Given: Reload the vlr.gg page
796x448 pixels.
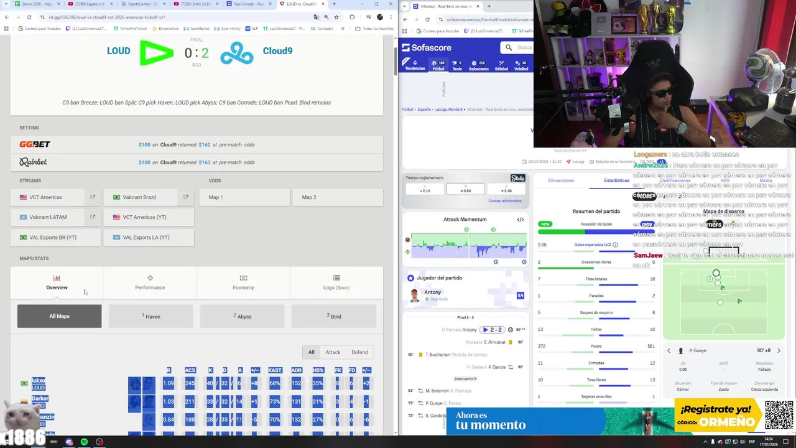Looking at the screenshot, I should click(29, 17).
